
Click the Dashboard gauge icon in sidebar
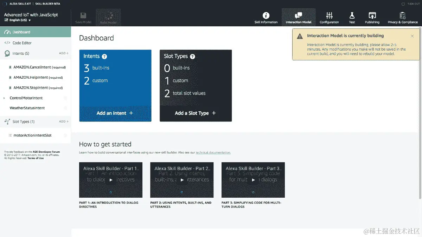pyautogui.click(x=7, y=32)
